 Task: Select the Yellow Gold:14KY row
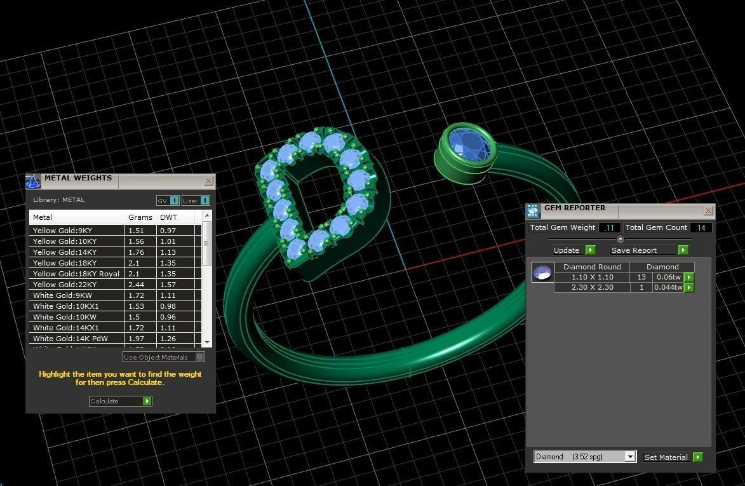pos(76,252)
